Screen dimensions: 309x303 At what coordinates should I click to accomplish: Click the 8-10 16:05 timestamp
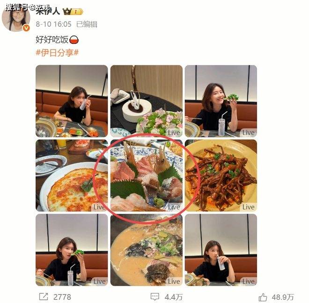[53, 24]
